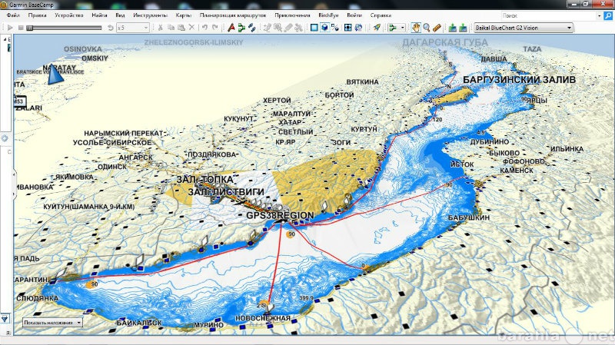The width and height of the screenshot is (615, 345).
Task: Click the select-in-area tool icon
Action: [278, 28]
